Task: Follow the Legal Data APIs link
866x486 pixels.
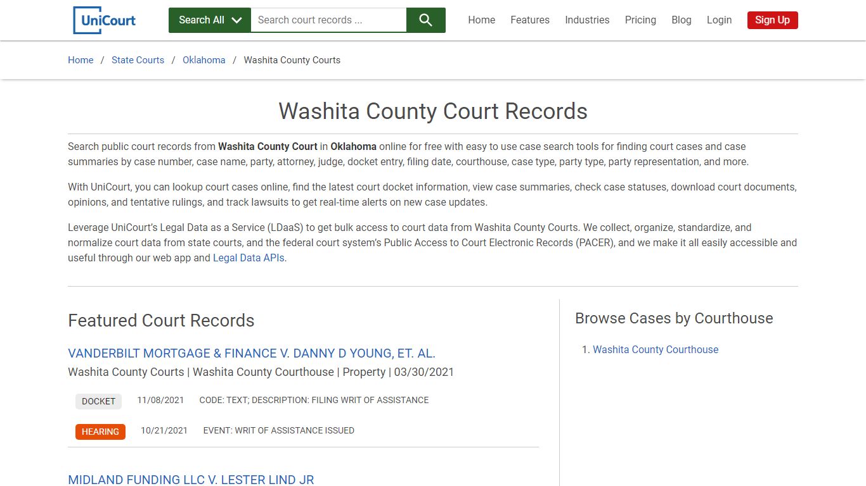Action: [x=249, y=258]
